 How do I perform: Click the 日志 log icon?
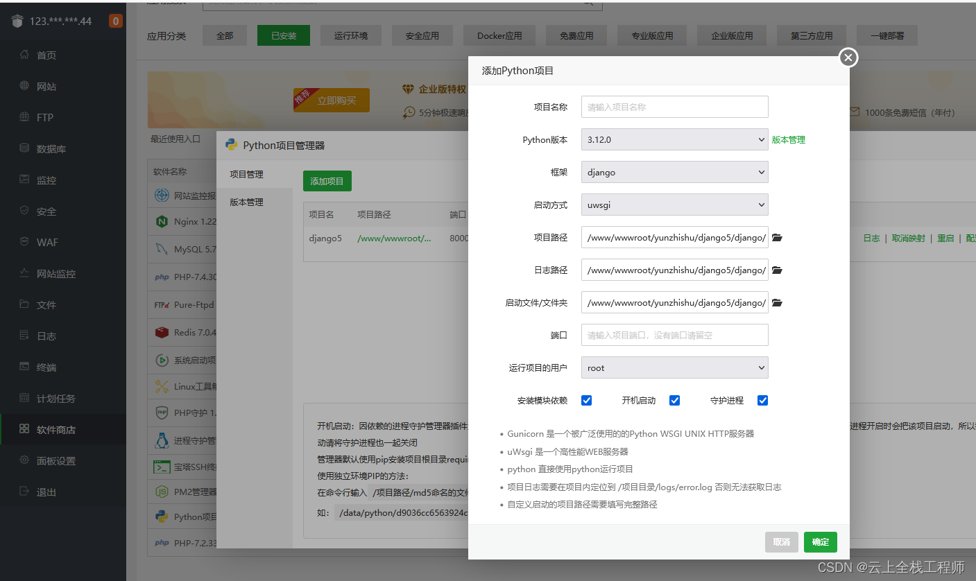(24, 336)
